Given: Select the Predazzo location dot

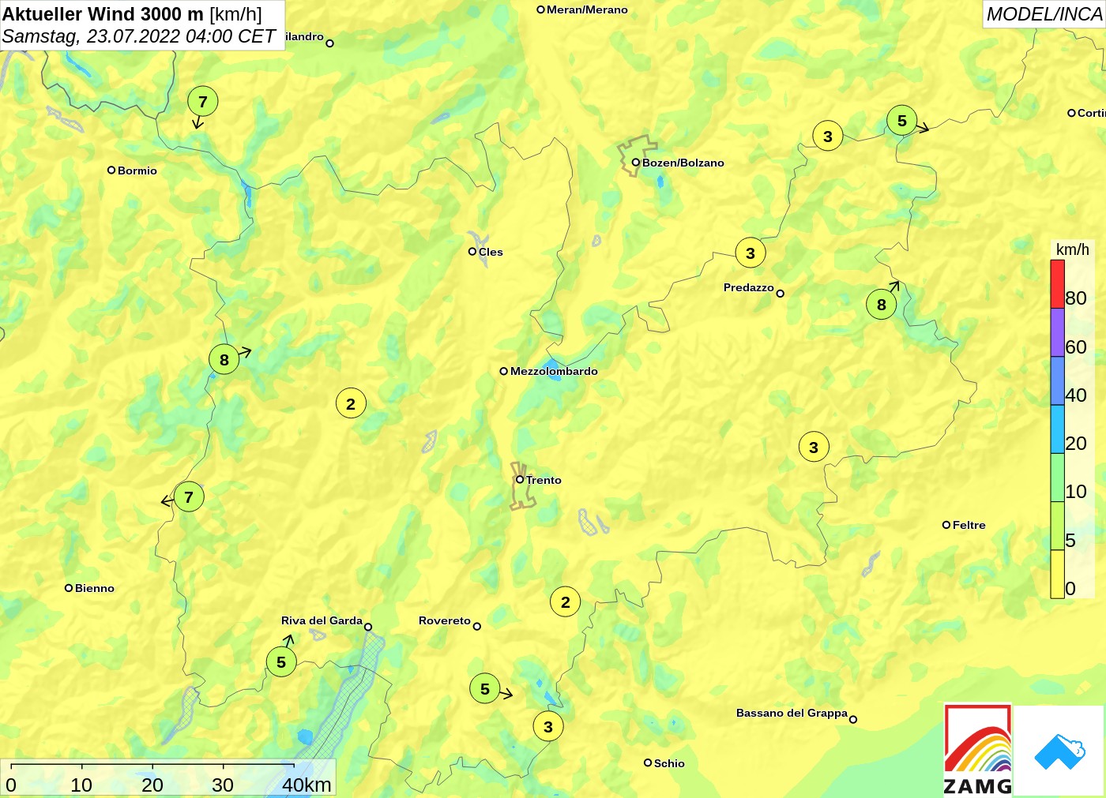Looking at the screenshot, I should coord(780,294).
